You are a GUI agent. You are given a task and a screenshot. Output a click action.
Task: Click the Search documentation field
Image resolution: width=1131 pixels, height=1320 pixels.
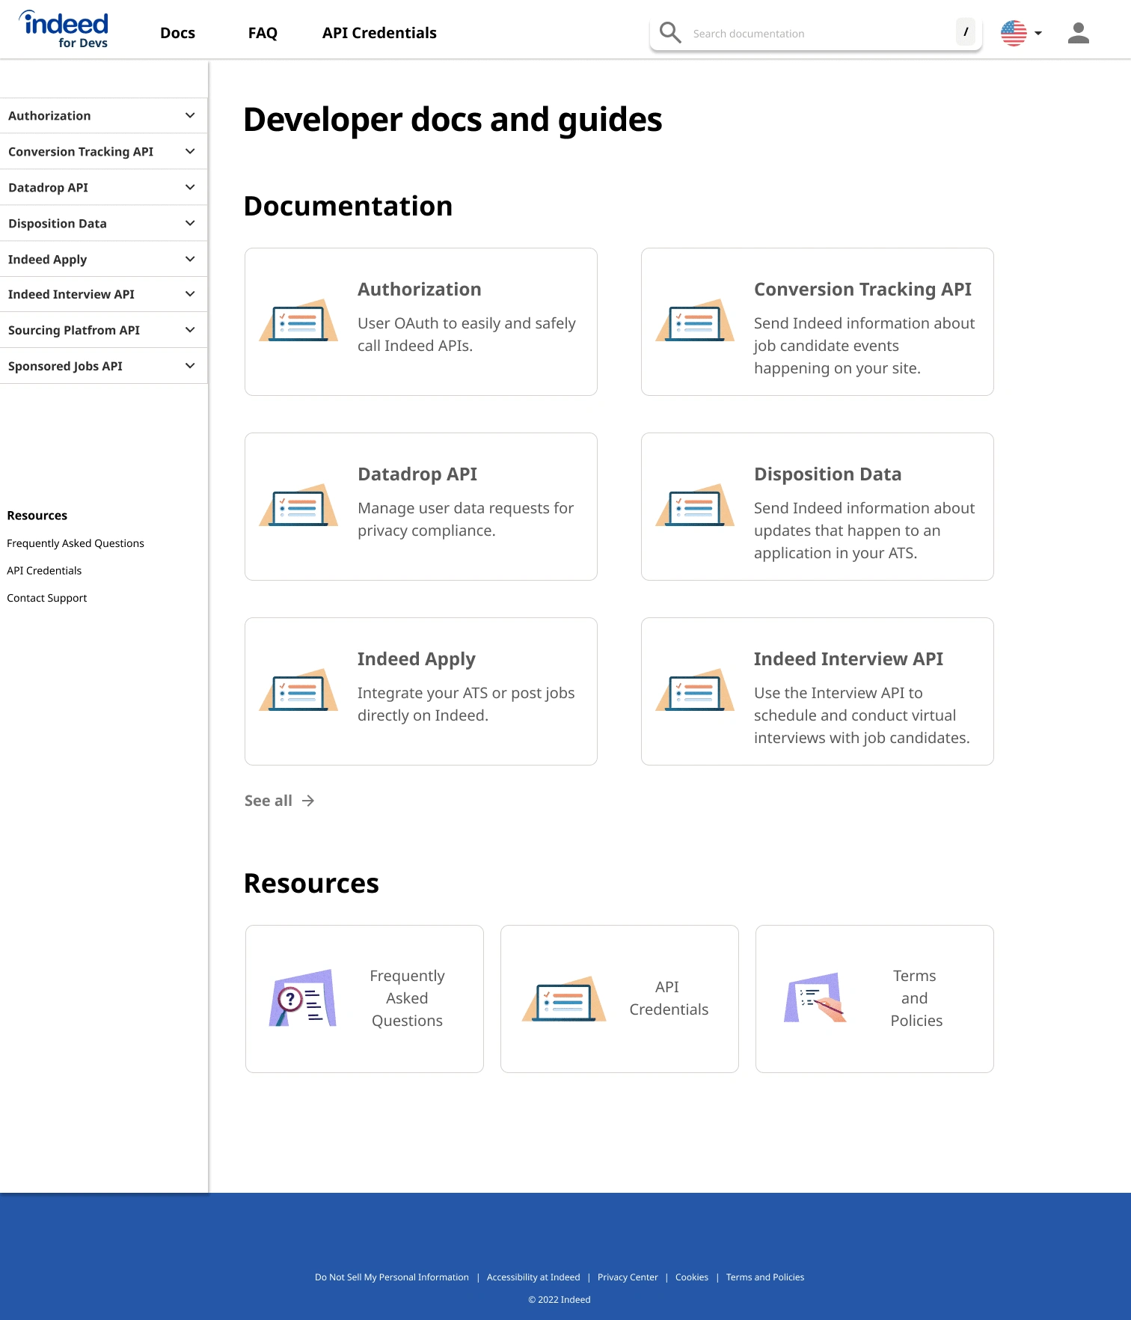(815, 33)
